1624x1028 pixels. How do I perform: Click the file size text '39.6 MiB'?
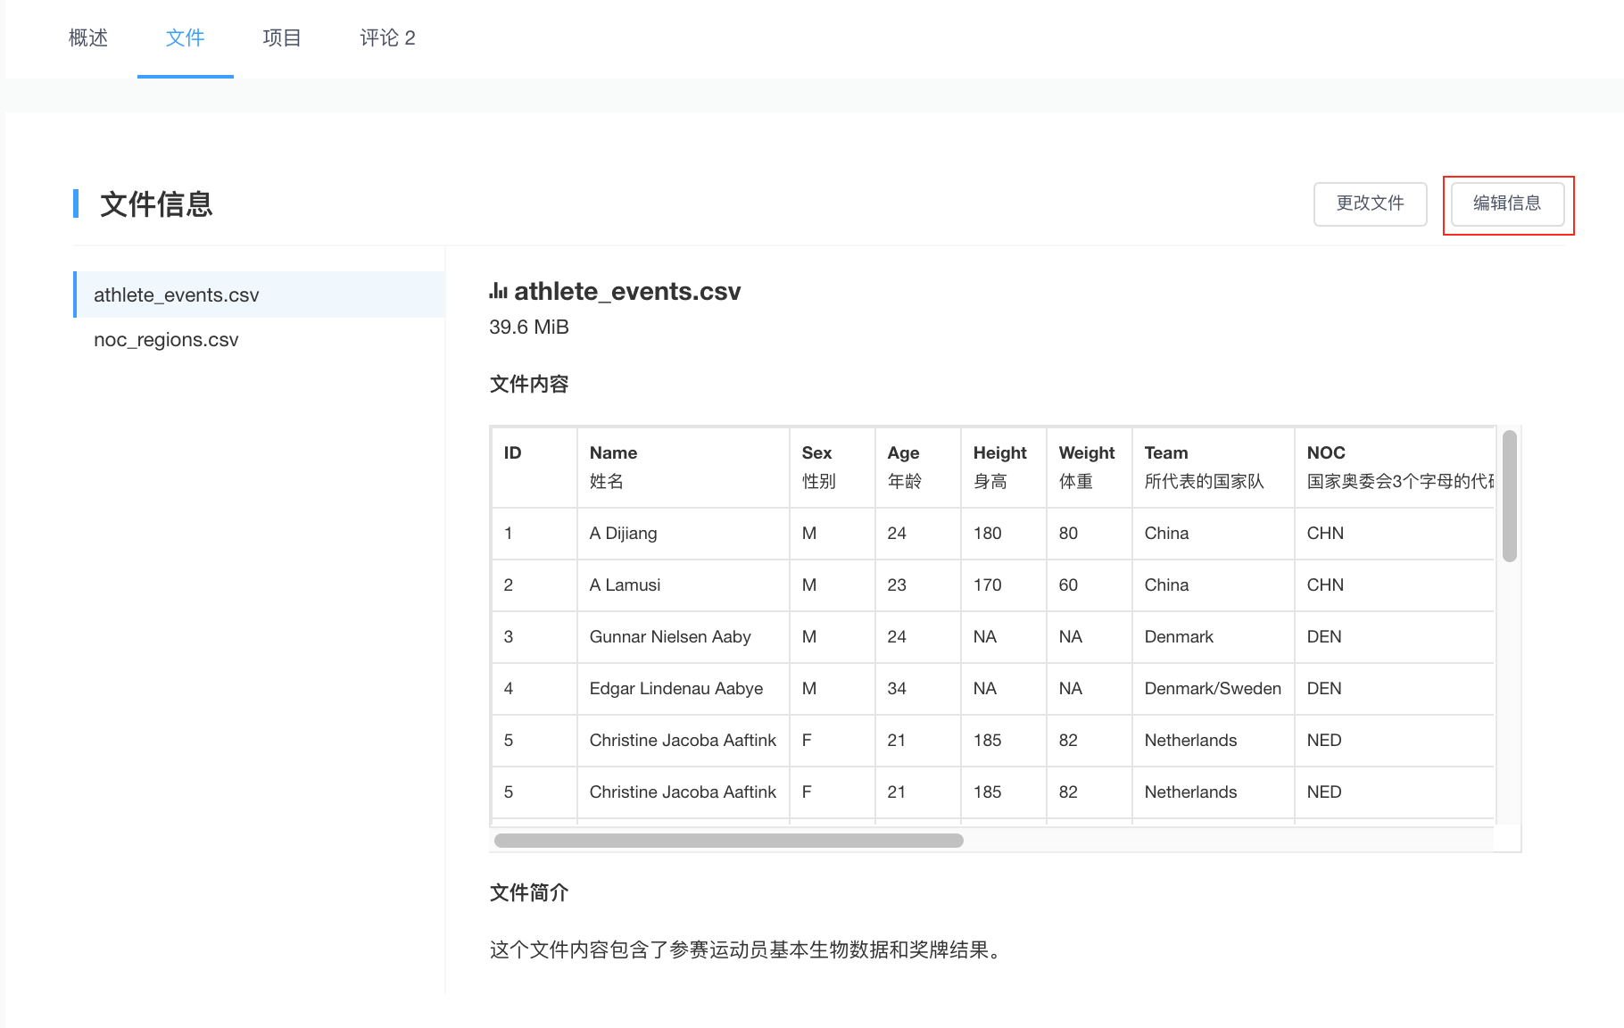529,327
